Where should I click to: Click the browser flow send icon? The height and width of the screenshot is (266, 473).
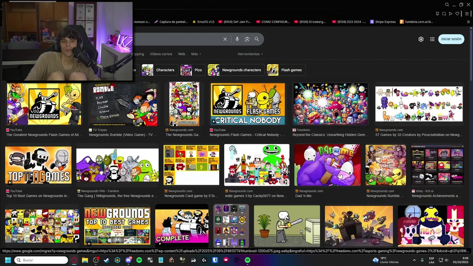(450, 14)
